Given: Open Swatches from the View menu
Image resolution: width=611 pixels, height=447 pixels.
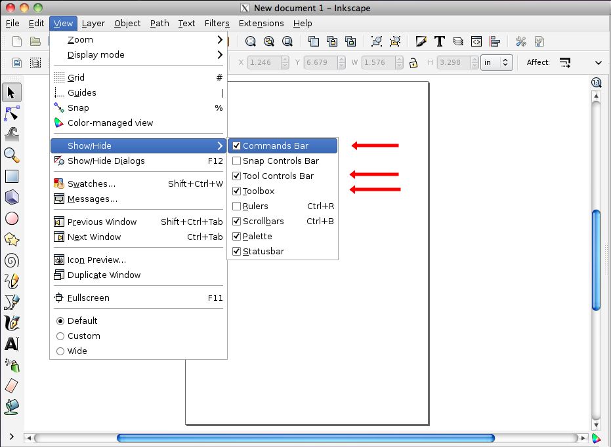Looking at the screenshot, I should click(138, 184).
